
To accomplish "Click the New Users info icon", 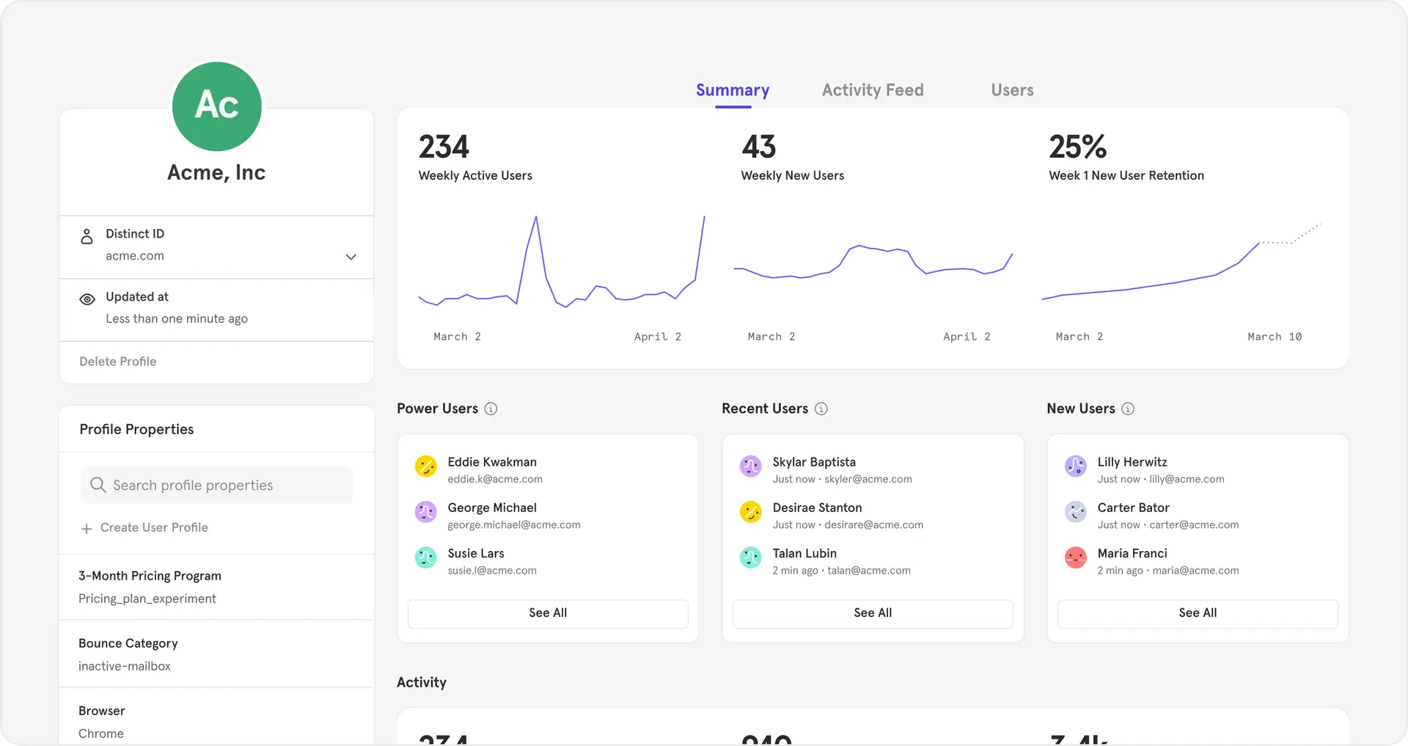I will point(1128,409).
